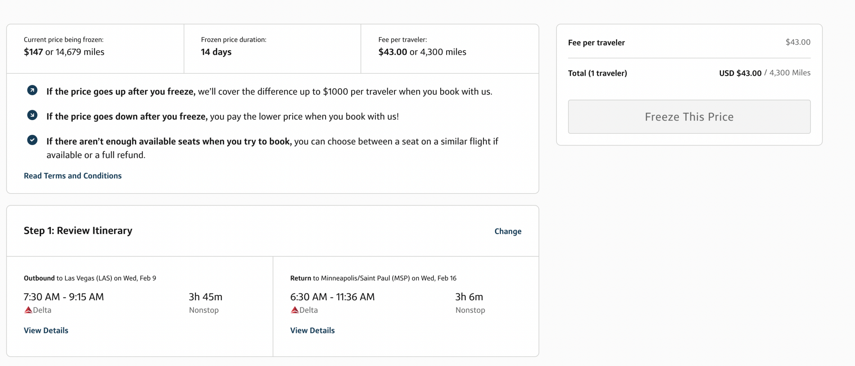Image resolution: width=855 pixels, height=366 pixels.
Task: View Details for the return flight
Action: pos(312,330)
